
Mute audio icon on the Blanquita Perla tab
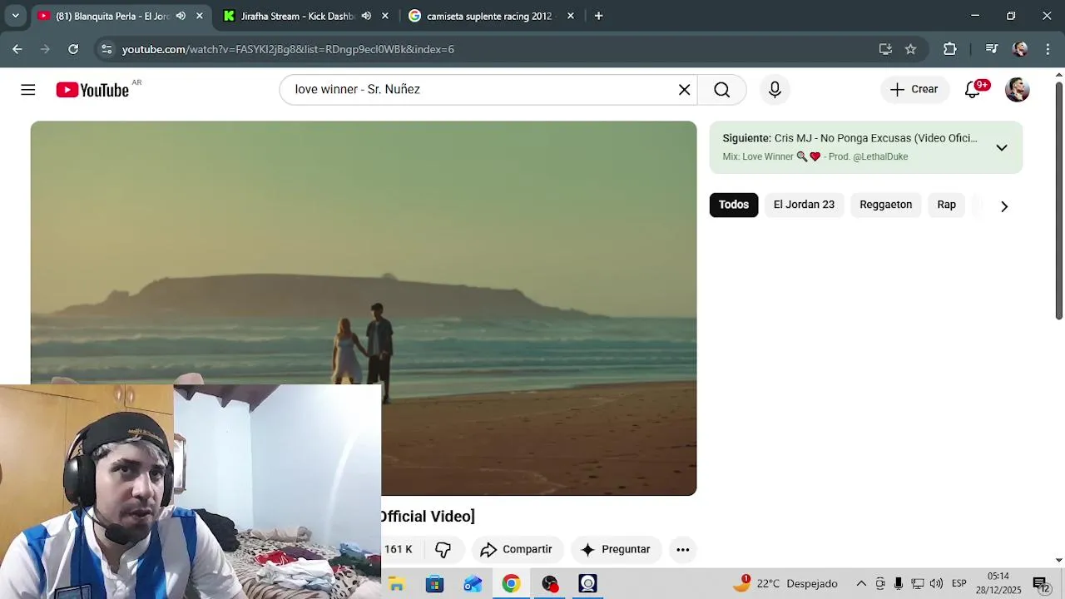tap(181, 16)
